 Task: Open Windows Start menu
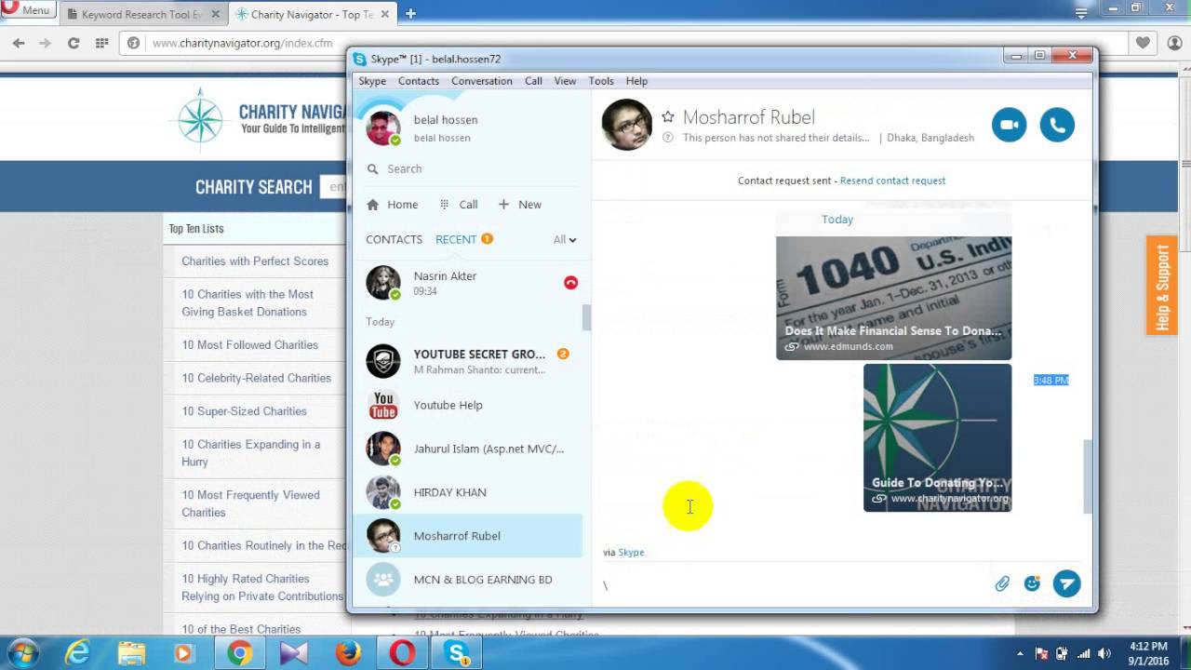22,653
